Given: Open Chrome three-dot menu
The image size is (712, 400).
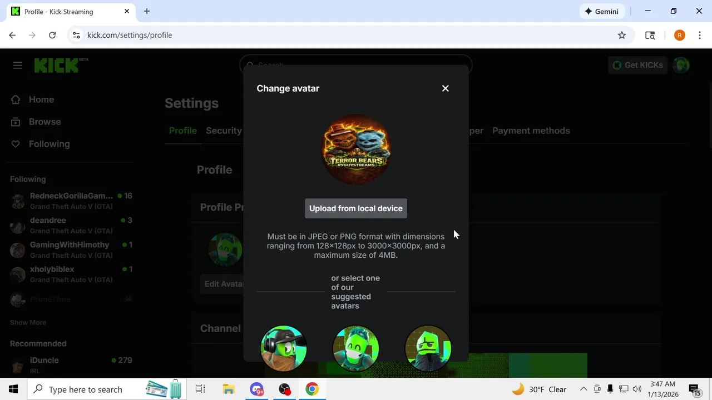Looking at the screenshot, I should coord(700,35).
